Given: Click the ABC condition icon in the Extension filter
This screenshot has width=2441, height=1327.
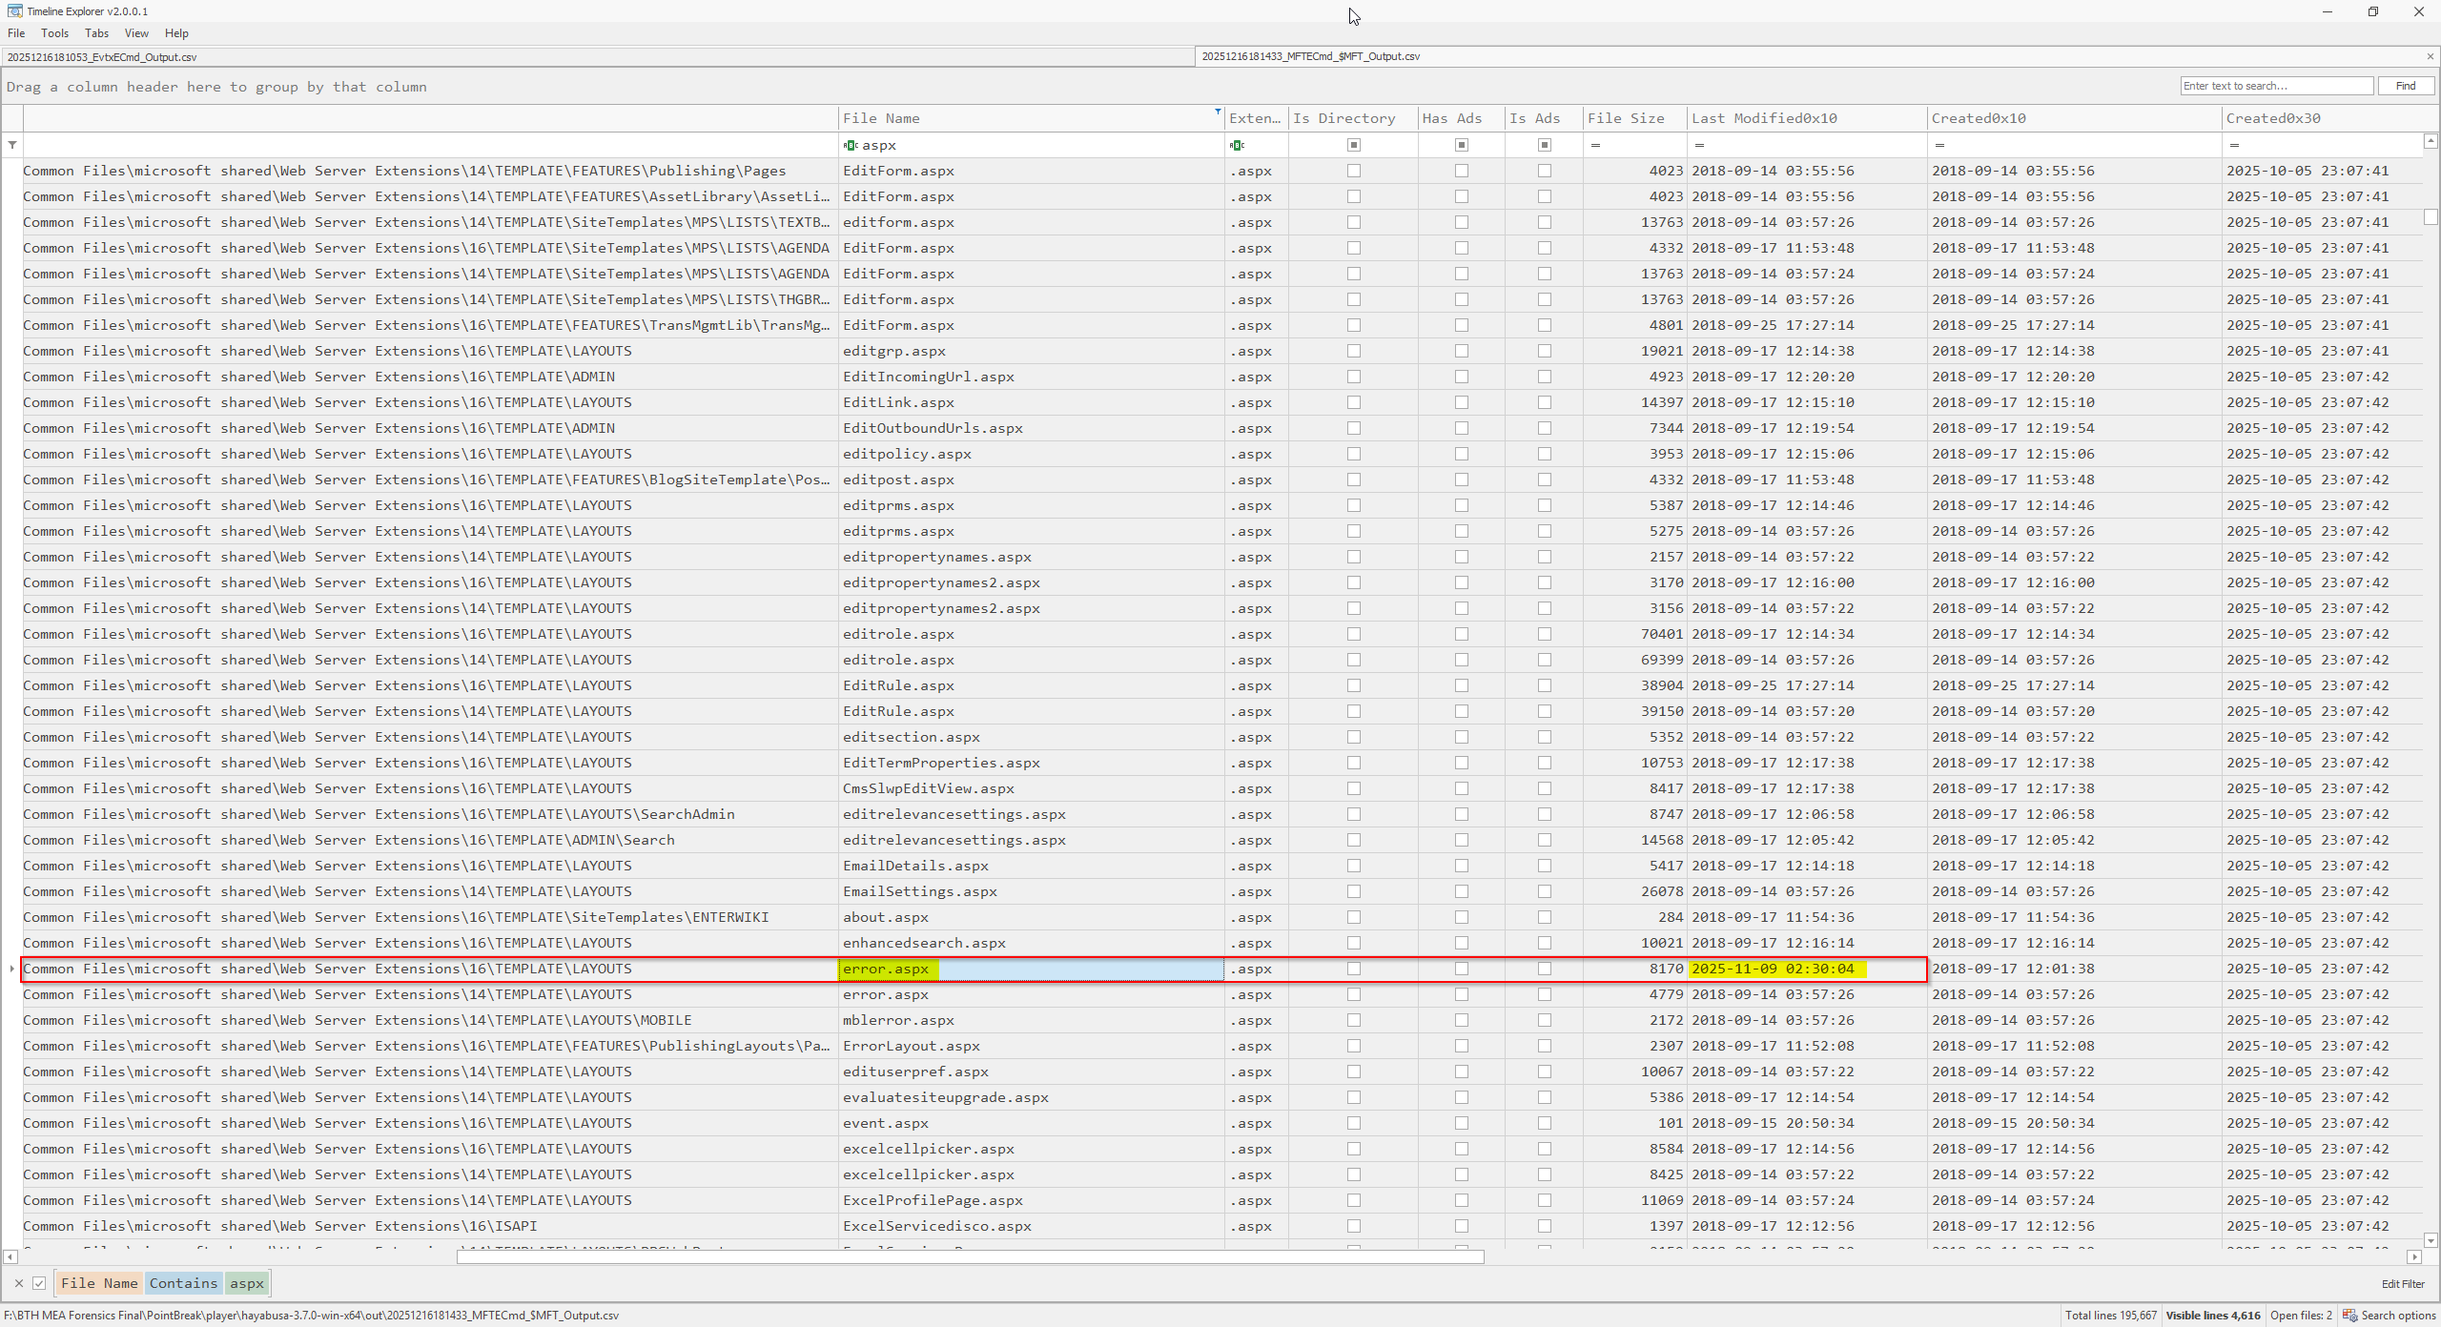Looking at the screenshot, I should (1237, 145).
